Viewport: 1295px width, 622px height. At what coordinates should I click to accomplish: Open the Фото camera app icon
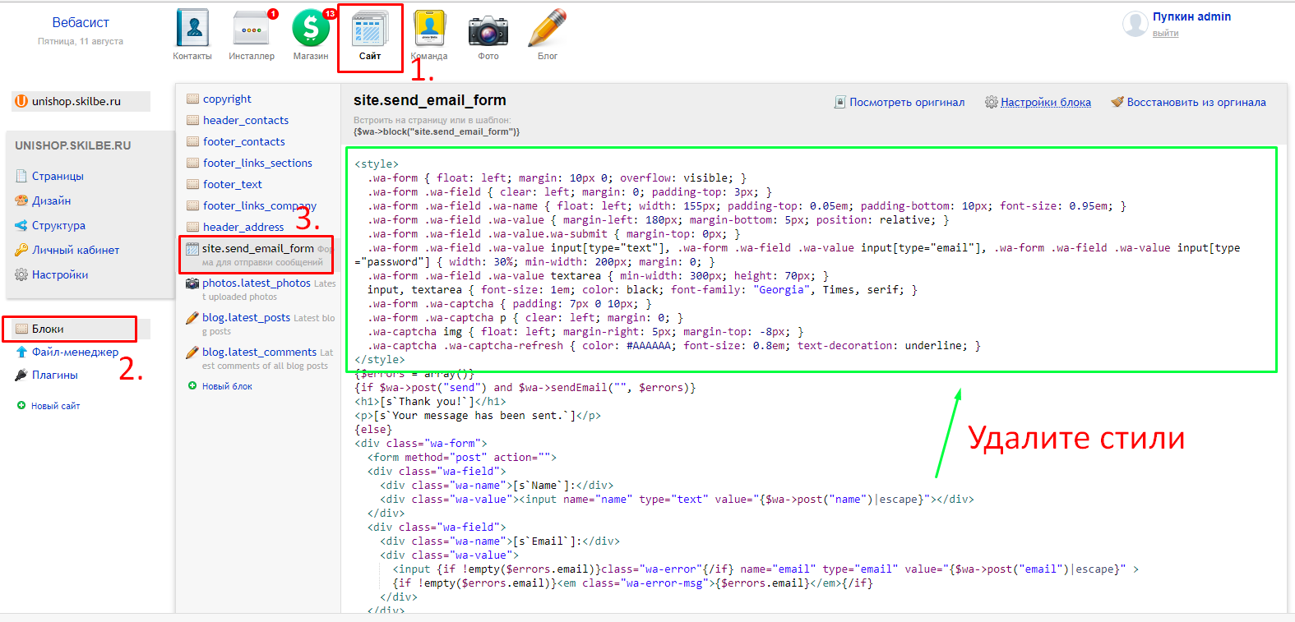(x=488, y=31)
